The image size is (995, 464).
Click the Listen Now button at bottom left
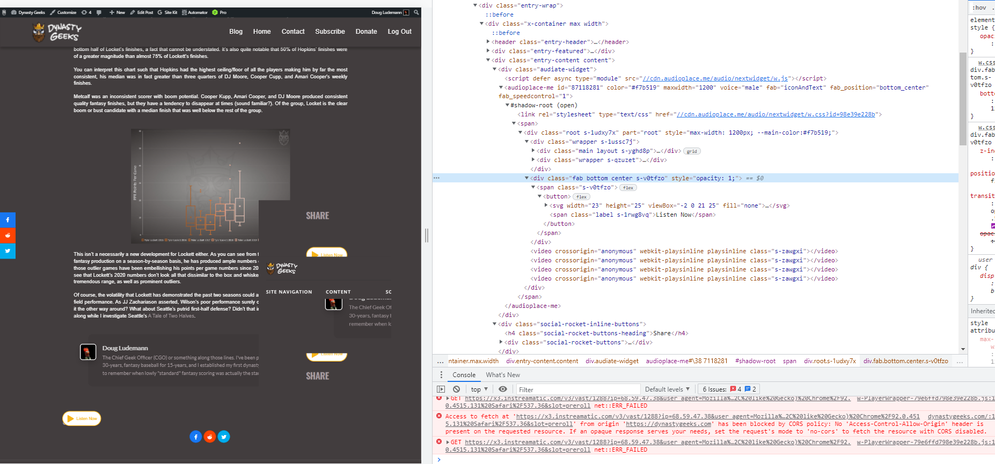[82, 418]
